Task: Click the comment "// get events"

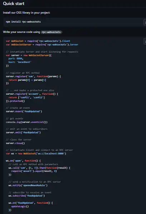Action: pyautogui.click(x=14, y=119)
